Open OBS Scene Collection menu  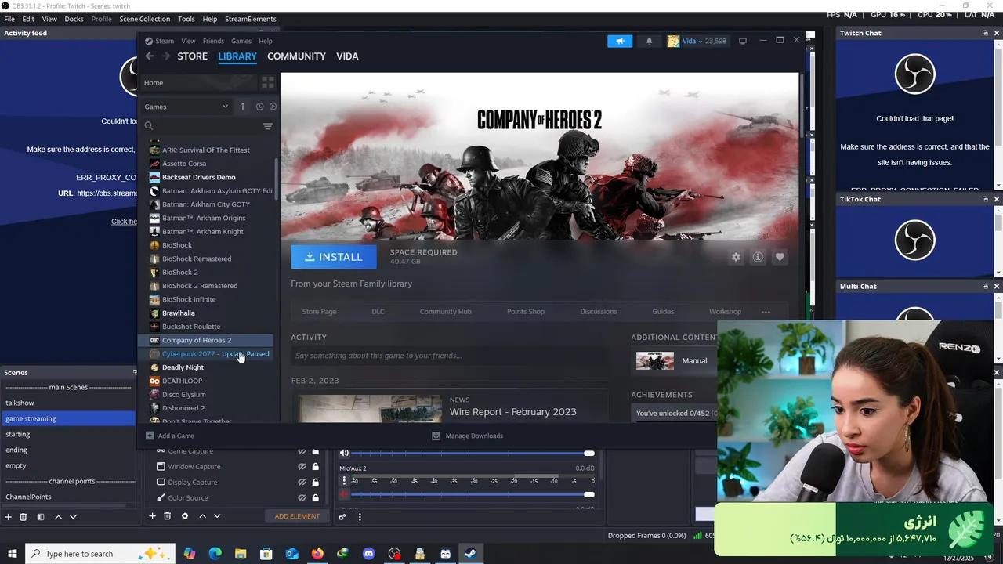click(144, 19)
